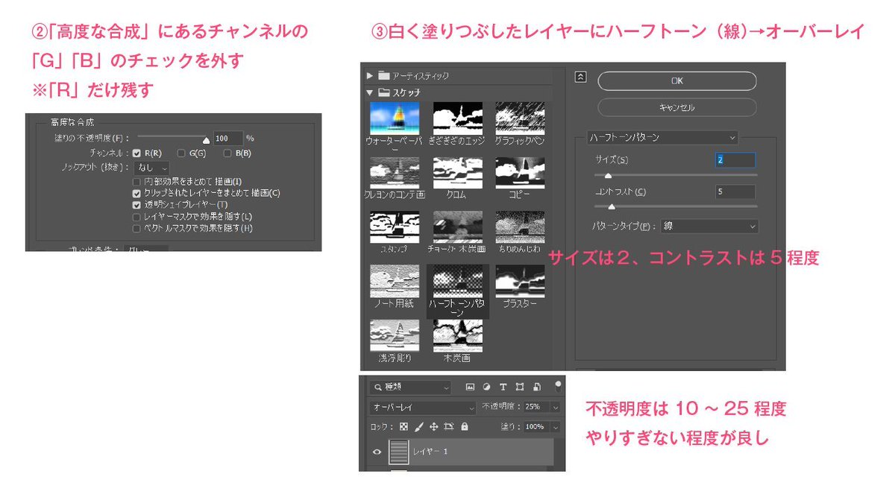The height and width of the screenshot is (503, 895).
Task: Expand the アーティスティック filter folder
Action: click(x=370, y=76)
